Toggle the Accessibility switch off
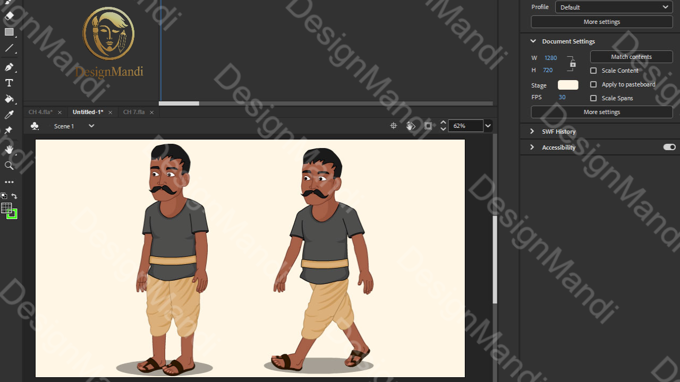 (x=668, y=147)
